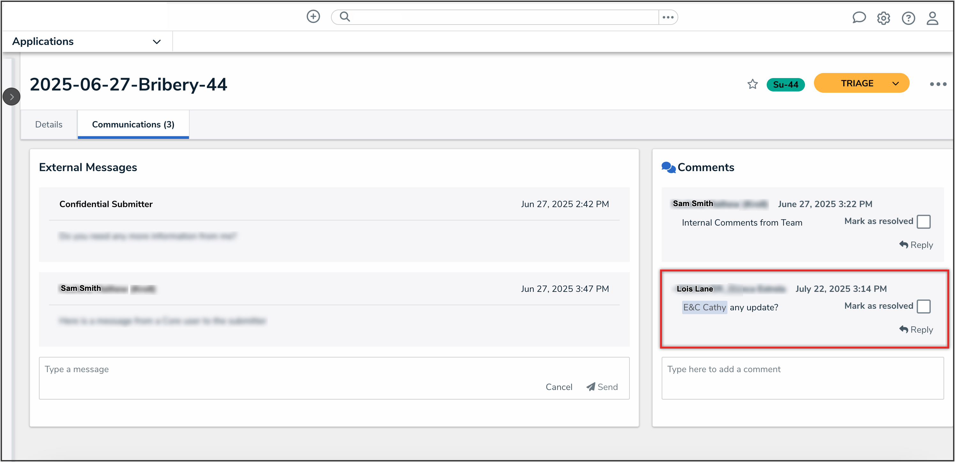The width and height of the screenshot is (955, 462).
Task: Mark Lois Lane's comment as resolved
Action: 923,307
